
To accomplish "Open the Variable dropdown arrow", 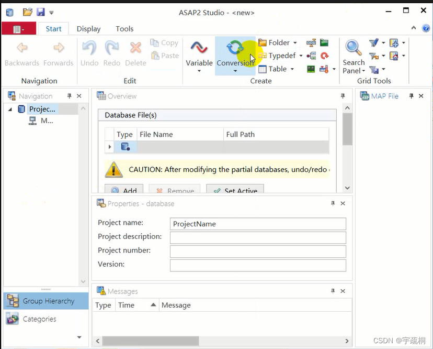I will 199,71.
